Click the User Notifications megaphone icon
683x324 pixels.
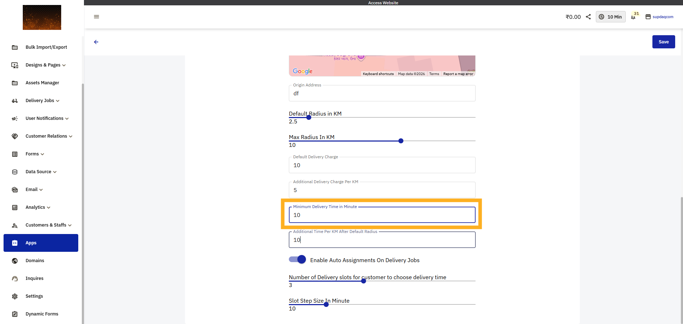pos(15,118)
